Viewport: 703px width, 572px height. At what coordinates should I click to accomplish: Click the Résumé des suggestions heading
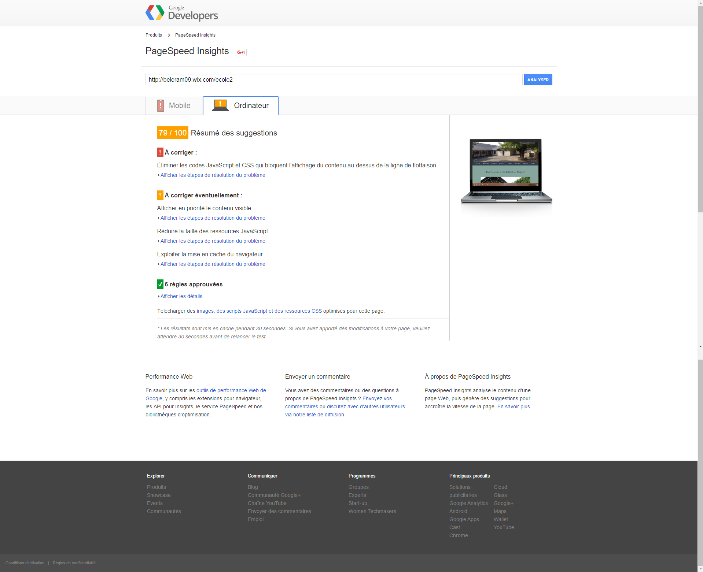(x=234, y=133)
